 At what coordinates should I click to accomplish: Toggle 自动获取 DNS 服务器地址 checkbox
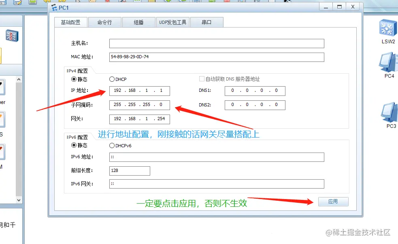pos(202,79)
